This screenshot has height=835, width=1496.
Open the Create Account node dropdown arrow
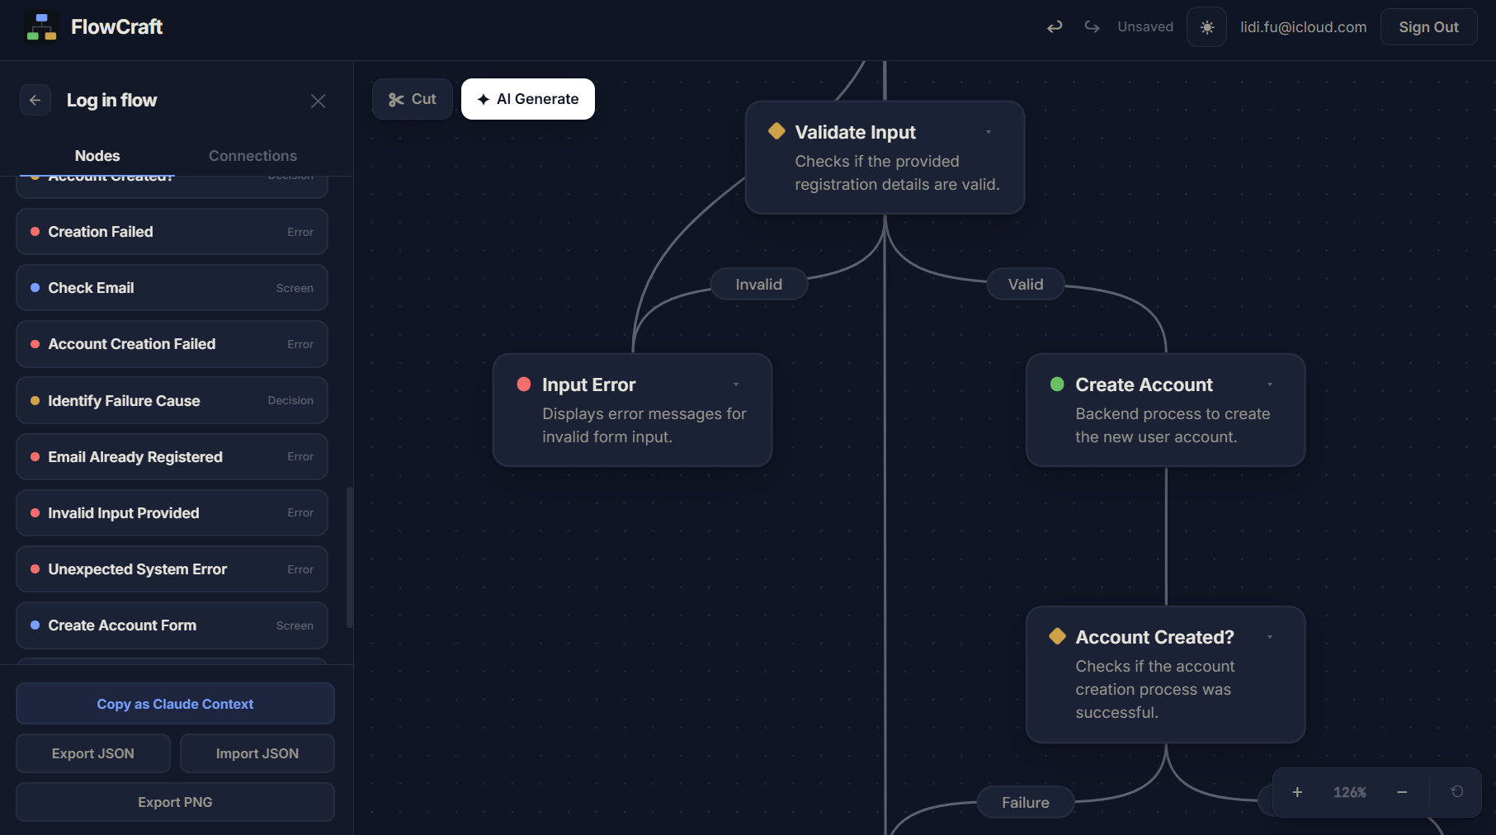(1270, 384)
